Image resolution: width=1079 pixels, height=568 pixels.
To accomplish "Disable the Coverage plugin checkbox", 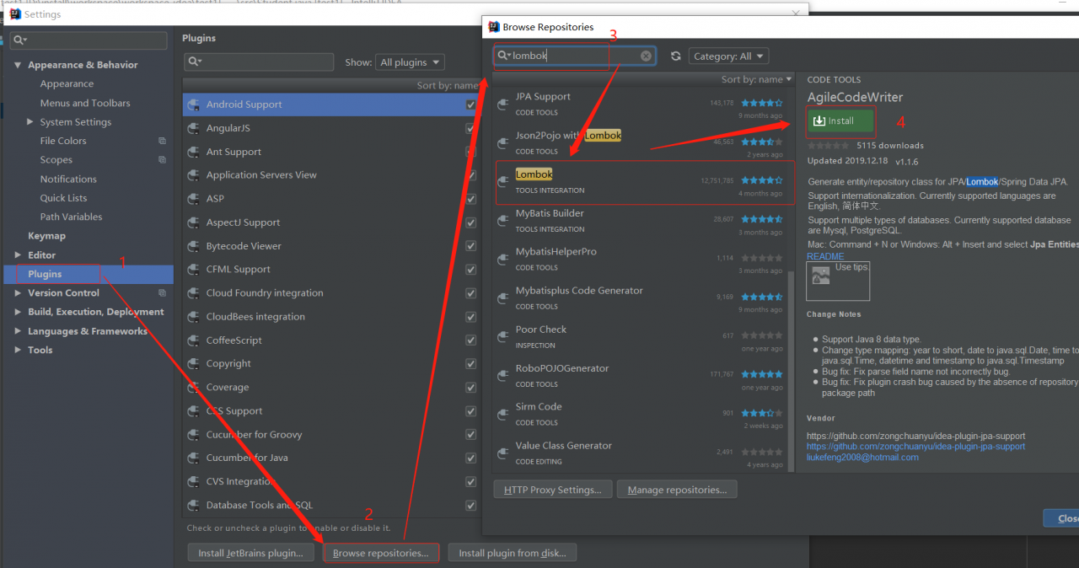I will pyautogui.click(x=470, y=388).
